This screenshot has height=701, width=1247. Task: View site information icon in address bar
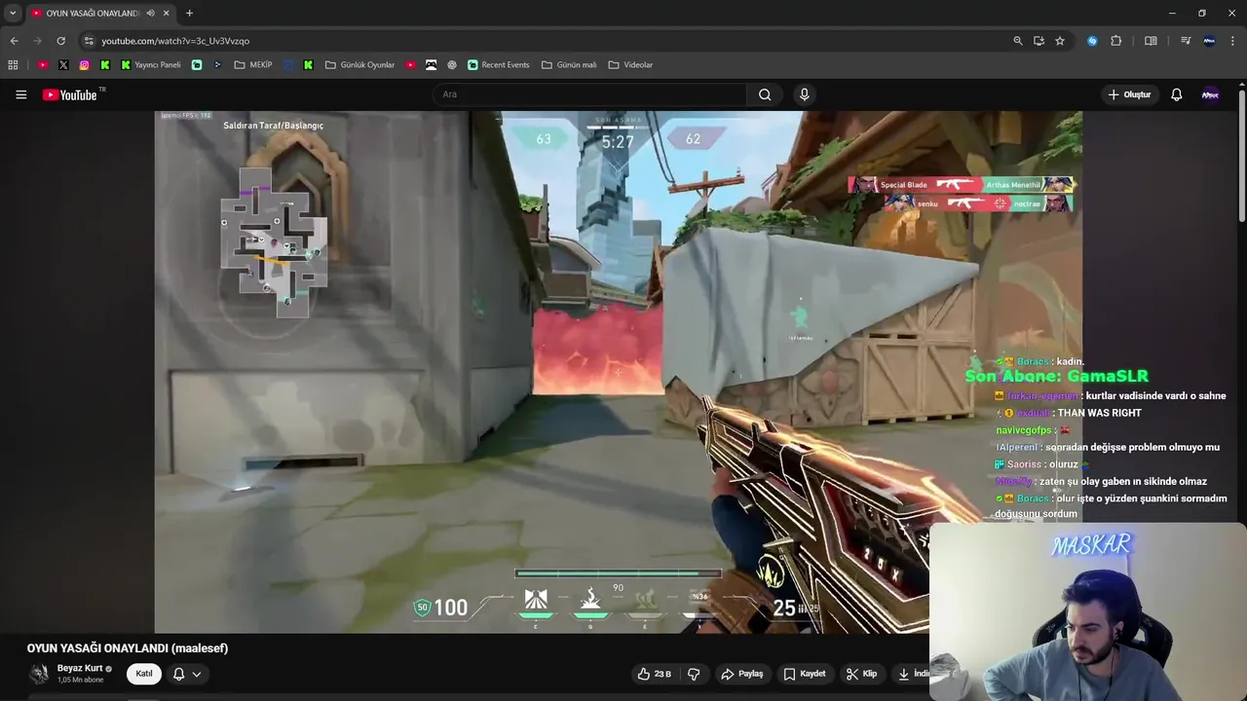click(x=89, y=41)
